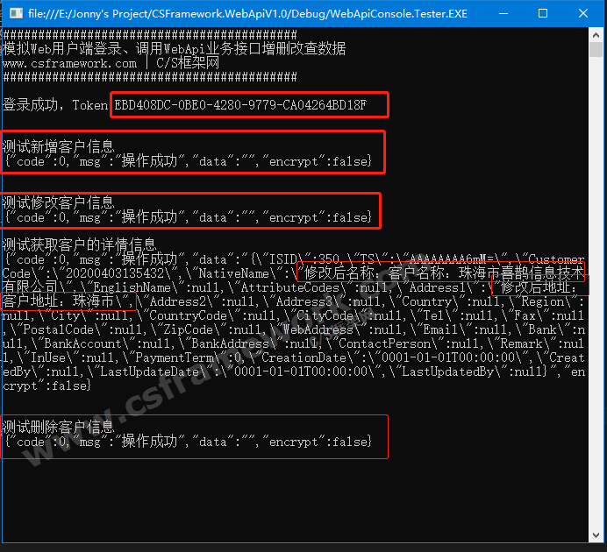Click the www.csframework.com text
The image size is (607, 552).
[70, 63]
